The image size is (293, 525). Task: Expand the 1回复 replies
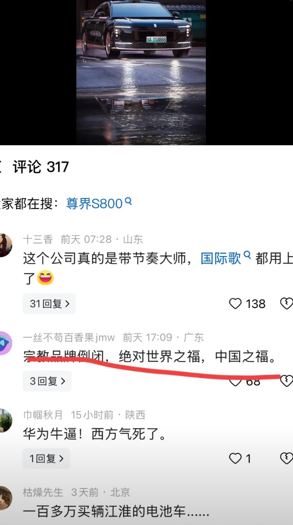pos(46,458)
